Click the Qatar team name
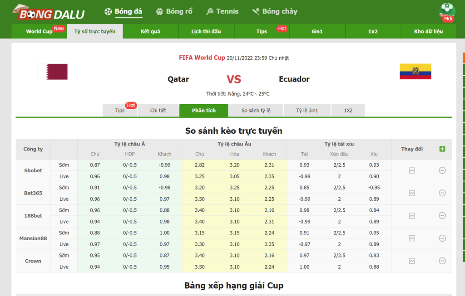Screen dimensions: 465x296 point(178,79)
